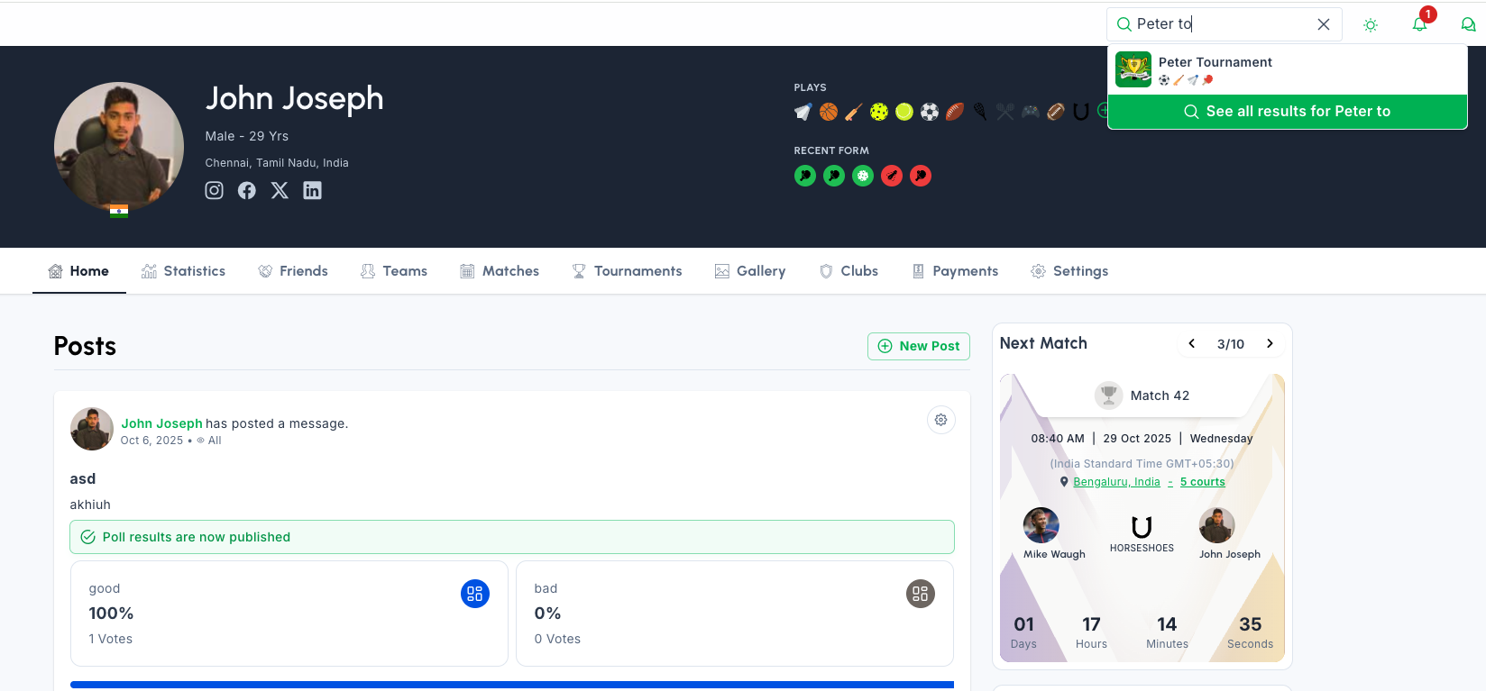Image resolution: width=1486 pixels, height=691 pixels.
Task: Clear the search field with X
Action: 1323,24
